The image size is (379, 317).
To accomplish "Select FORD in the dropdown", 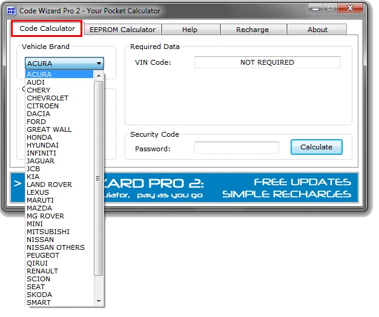I will [x=59, y=122].
